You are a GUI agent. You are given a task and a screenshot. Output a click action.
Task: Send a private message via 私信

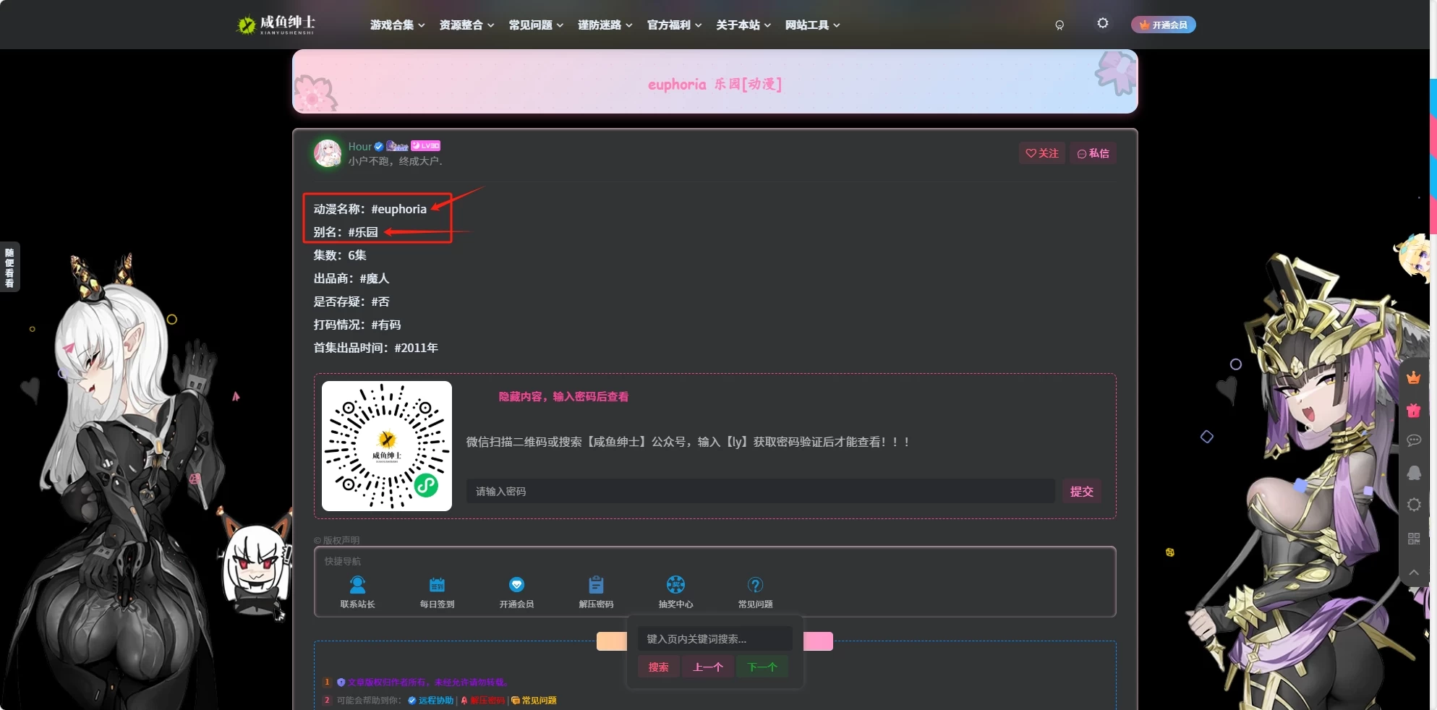coord(1093,153)
